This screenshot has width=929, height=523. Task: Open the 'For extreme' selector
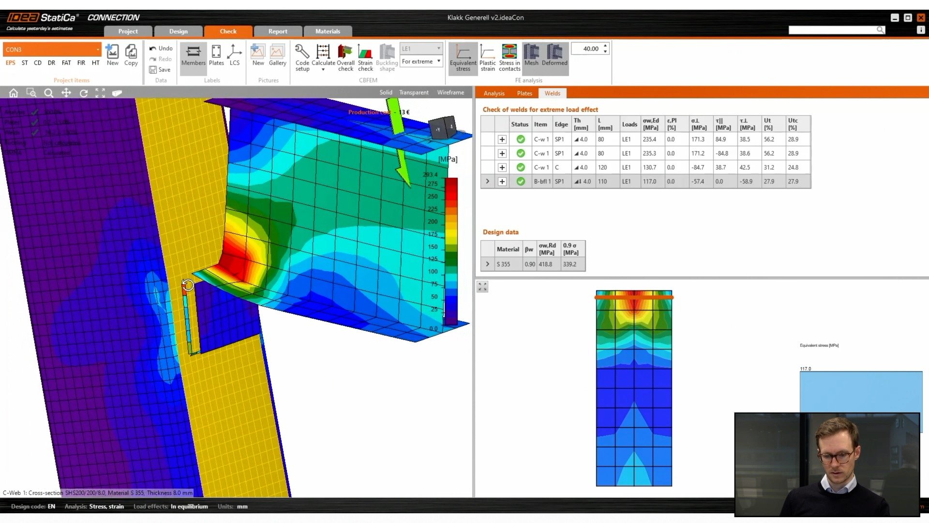[421, 61]
